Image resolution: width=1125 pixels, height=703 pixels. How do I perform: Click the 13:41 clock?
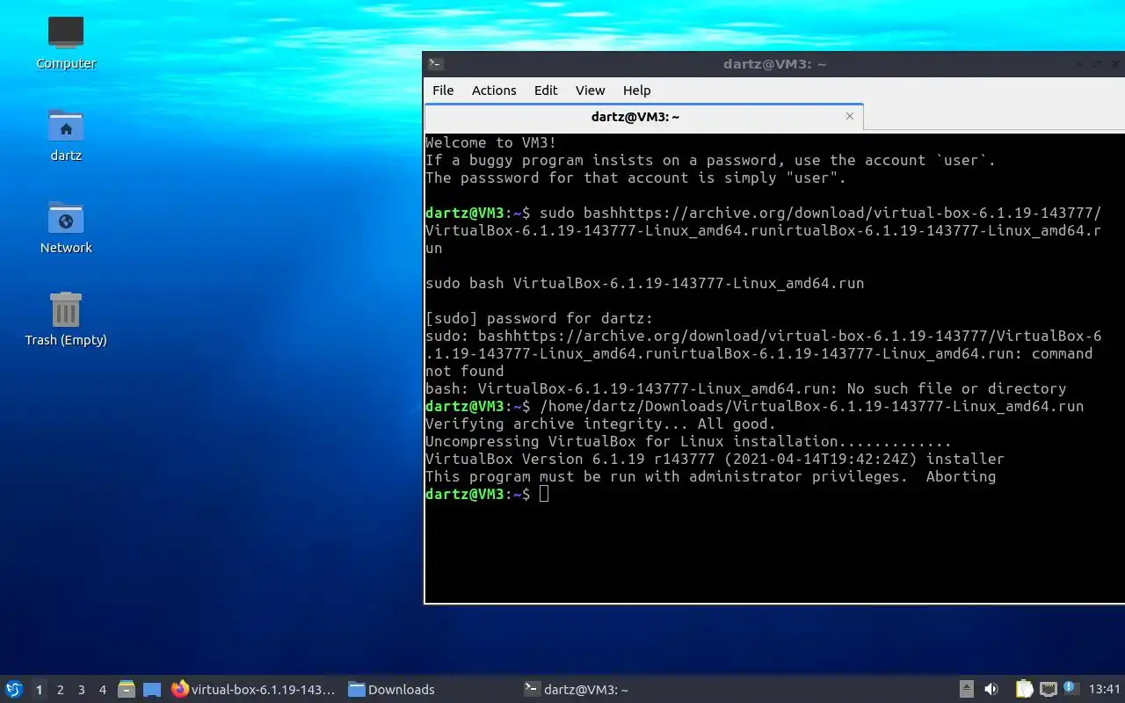1105,690
